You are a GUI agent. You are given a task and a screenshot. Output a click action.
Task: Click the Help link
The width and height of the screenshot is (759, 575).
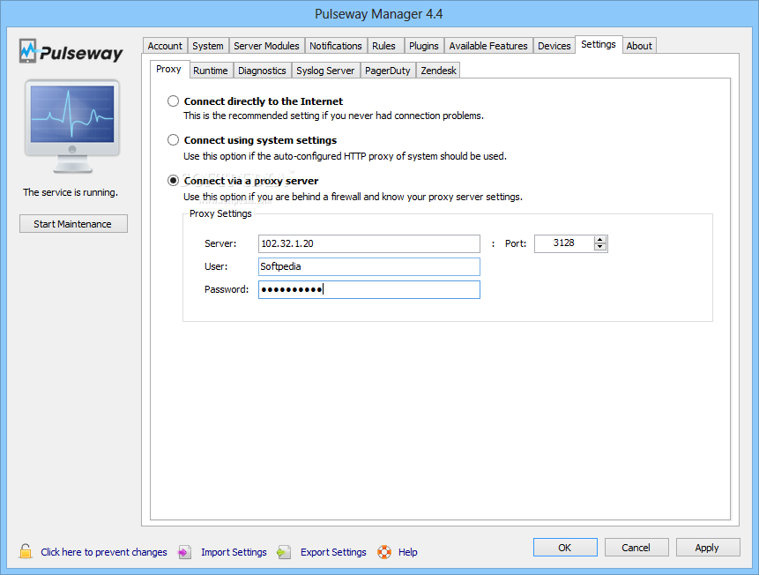pos(408,552)
